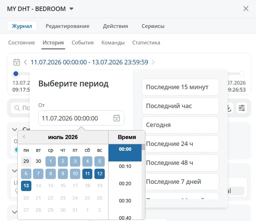Click the calendar icon in the От field

coord(116,118)
